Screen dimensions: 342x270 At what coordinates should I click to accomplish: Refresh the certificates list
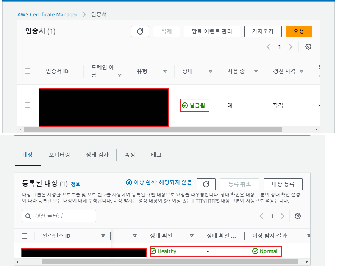(x=140, y=31)
